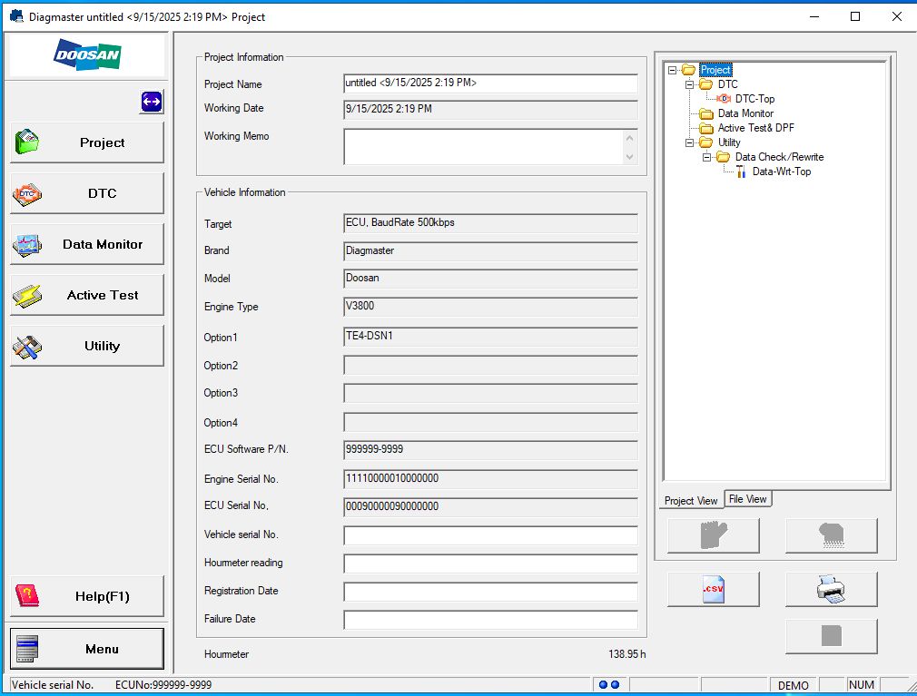Open Help (F1)

coord(87,596)
